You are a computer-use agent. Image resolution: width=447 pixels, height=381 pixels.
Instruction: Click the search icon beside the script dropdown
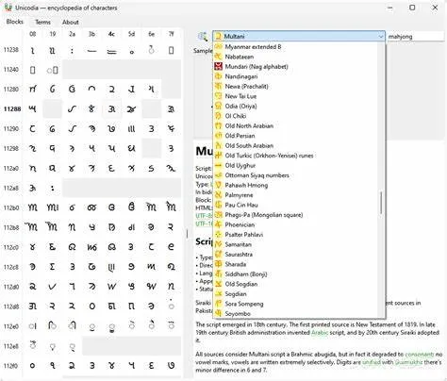click(203, 37)
